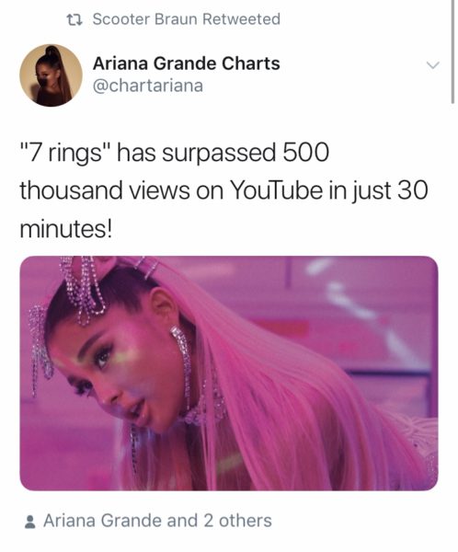This screenshot has height=552, width=458.
Task: Open the Ariana Grande Charts display name
Action: click(x=186, y=63)
